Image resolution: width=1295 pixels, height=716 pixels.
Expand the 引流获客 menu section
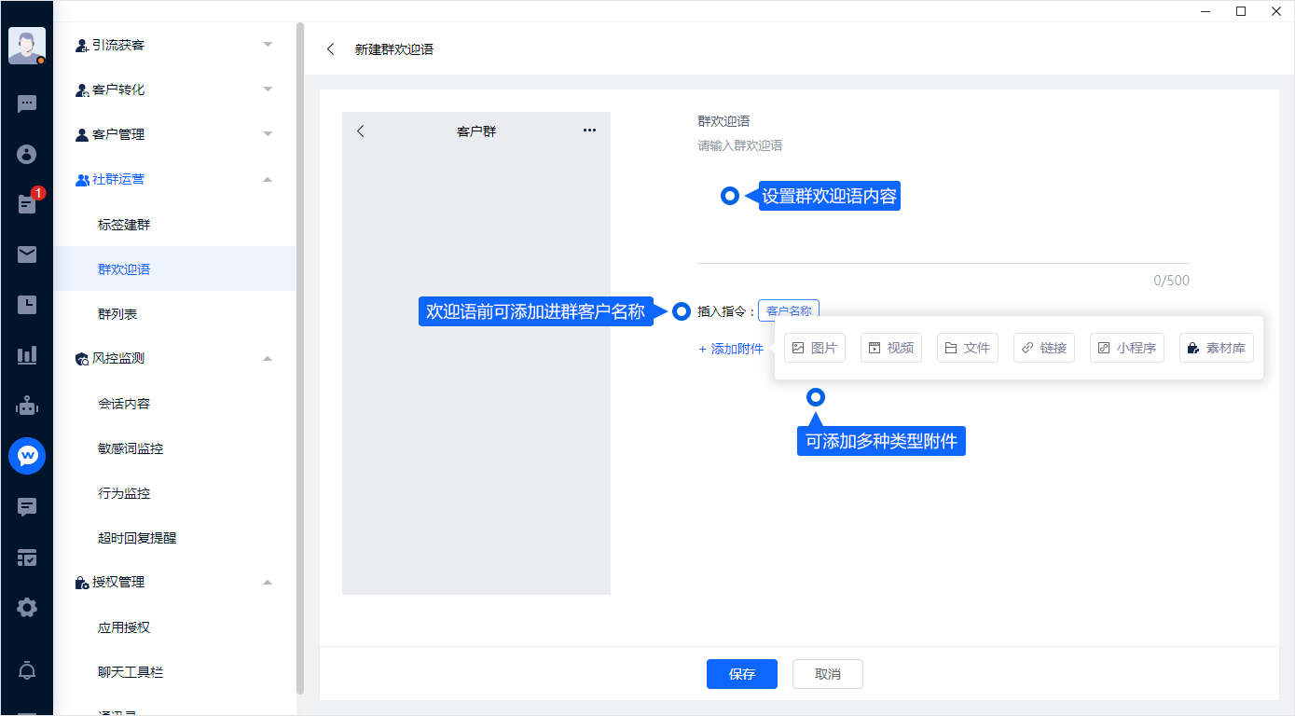point(268,45)
